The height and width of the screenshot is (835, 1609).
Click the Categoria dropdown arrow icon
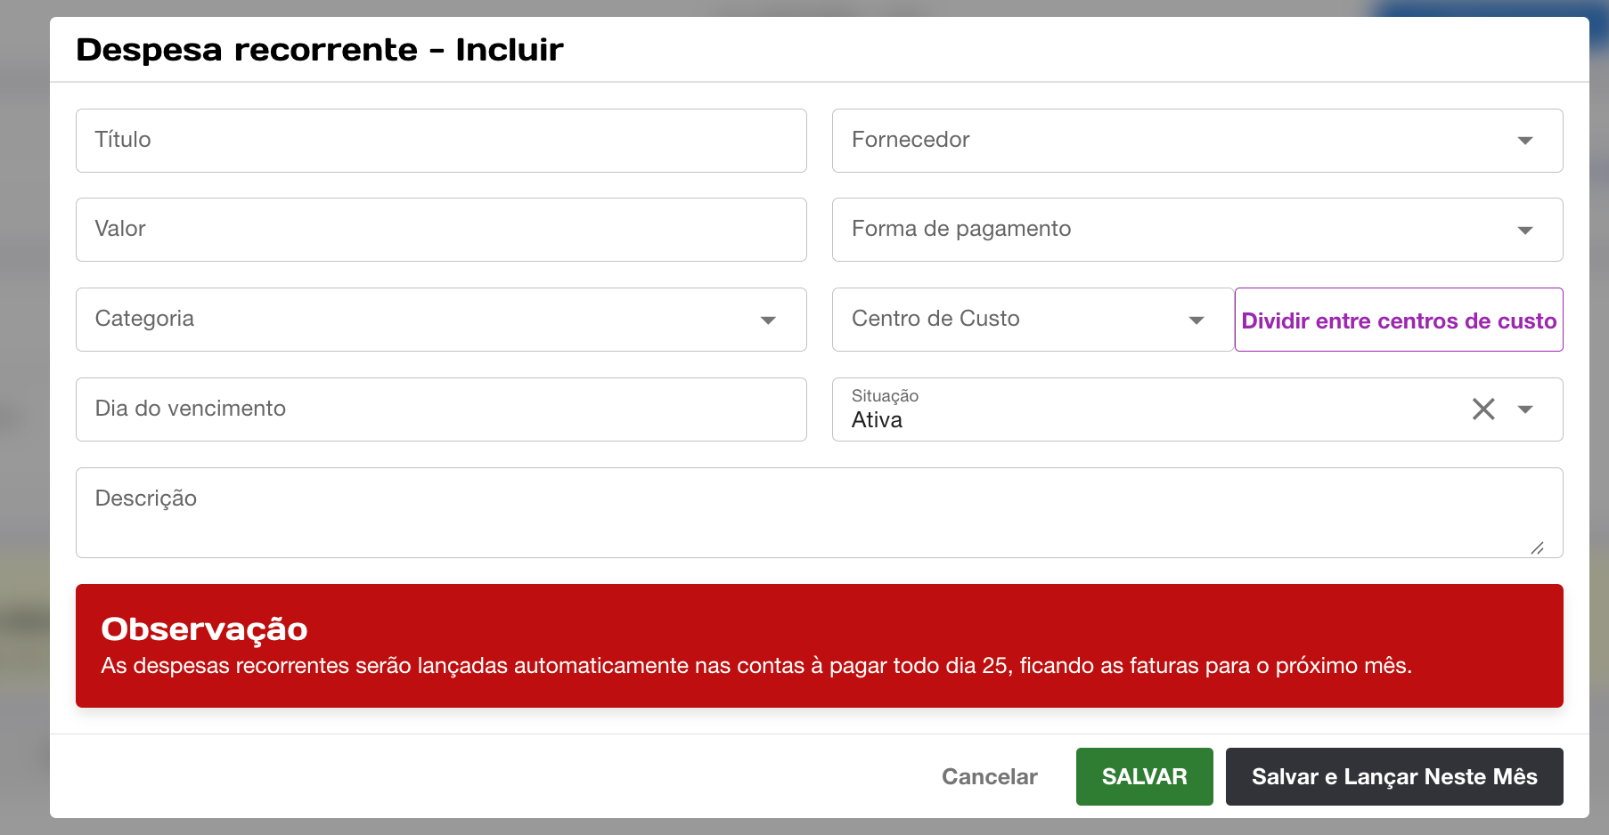point(768,320)
